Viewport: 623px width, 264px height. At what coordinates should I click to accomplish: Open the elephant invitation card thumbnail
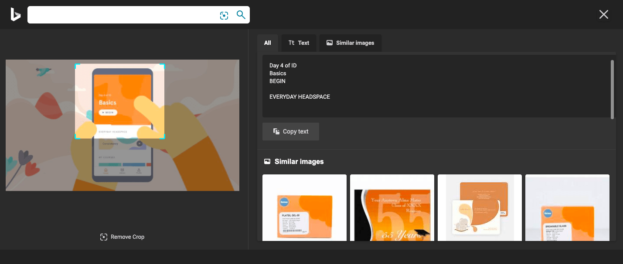[480, 207]
